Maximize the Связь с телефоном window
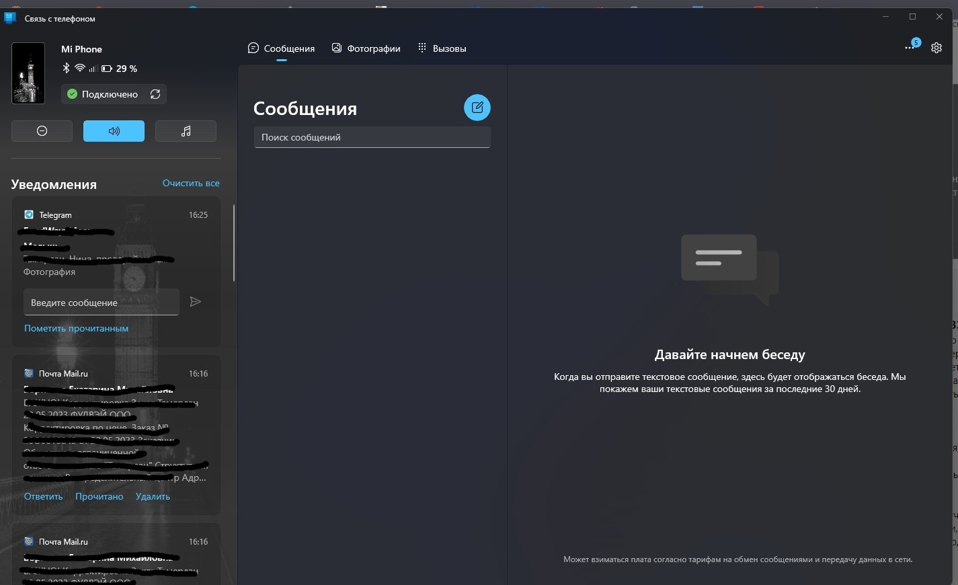Screen dimensions: 958x585 pos(912,16)
